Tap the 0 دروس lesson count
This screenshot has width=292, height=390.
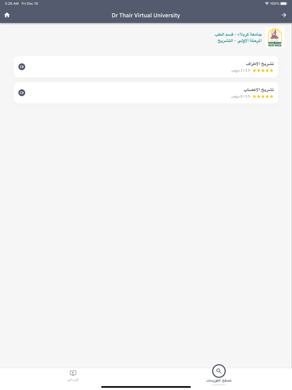(237, 96)
